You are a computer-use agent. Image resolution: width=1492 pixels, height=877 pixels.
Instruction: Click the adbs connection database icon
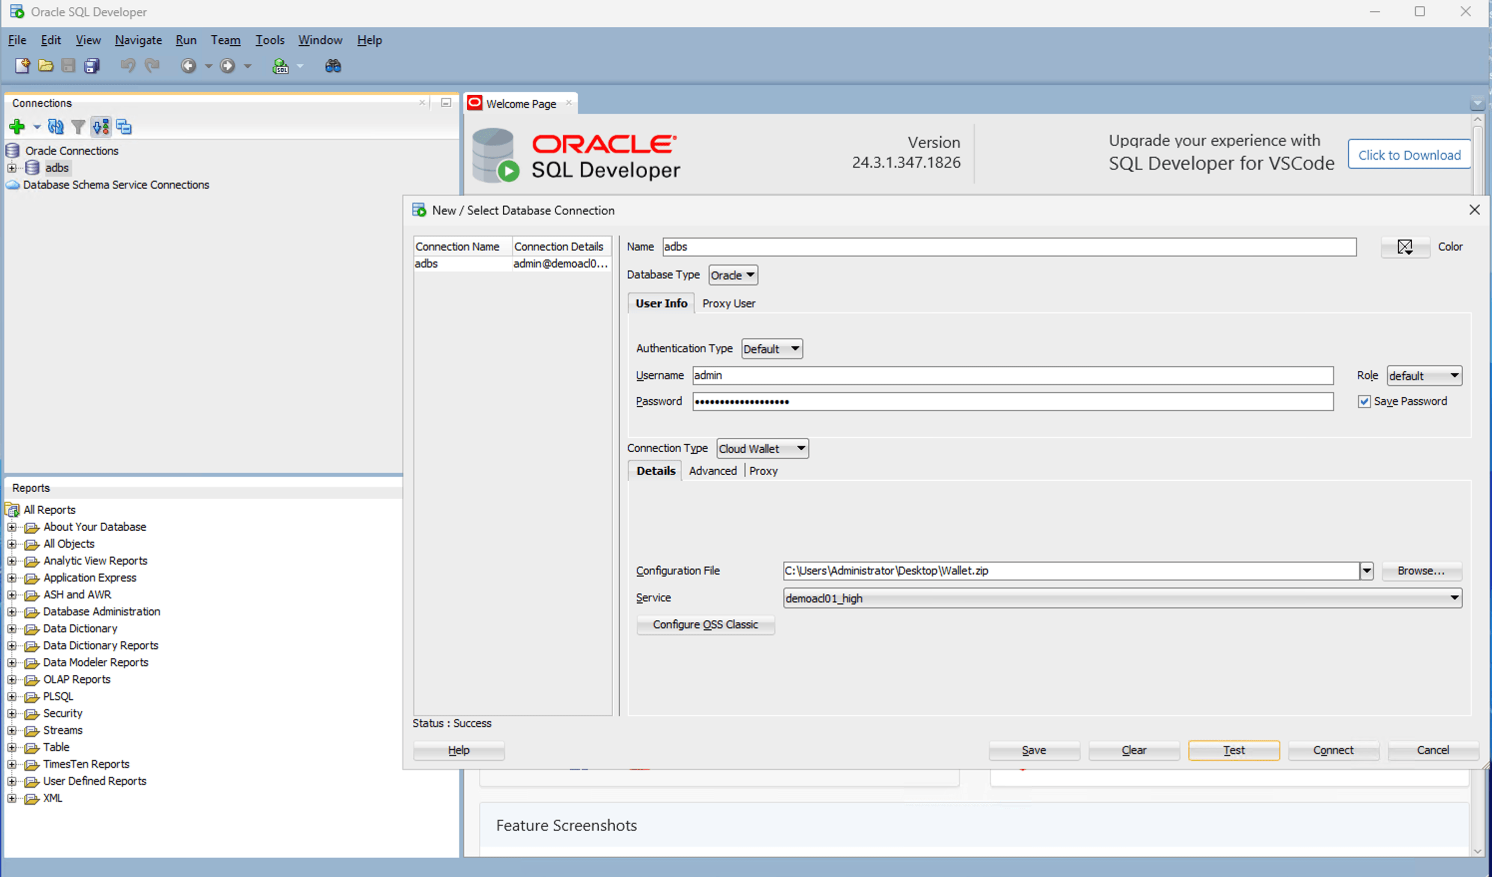click(32, 167)
